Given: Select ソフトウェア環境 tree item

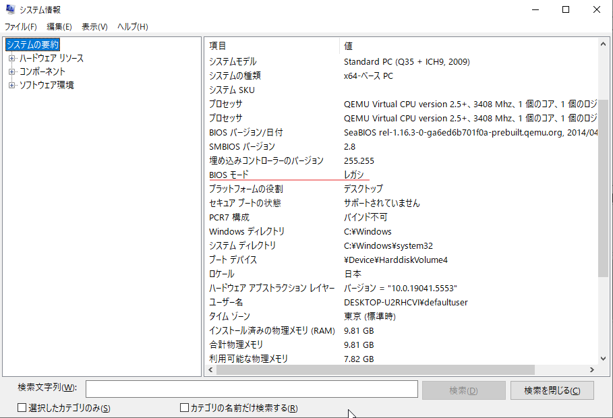Looking at the screenshot, I should [x=47, y=85].
